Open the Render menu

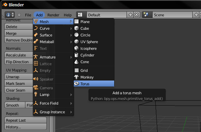(53, 15)
